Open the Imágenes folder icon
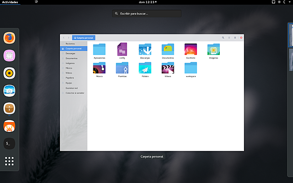Screen dimensions: 293x183 [x=213, y=49]
